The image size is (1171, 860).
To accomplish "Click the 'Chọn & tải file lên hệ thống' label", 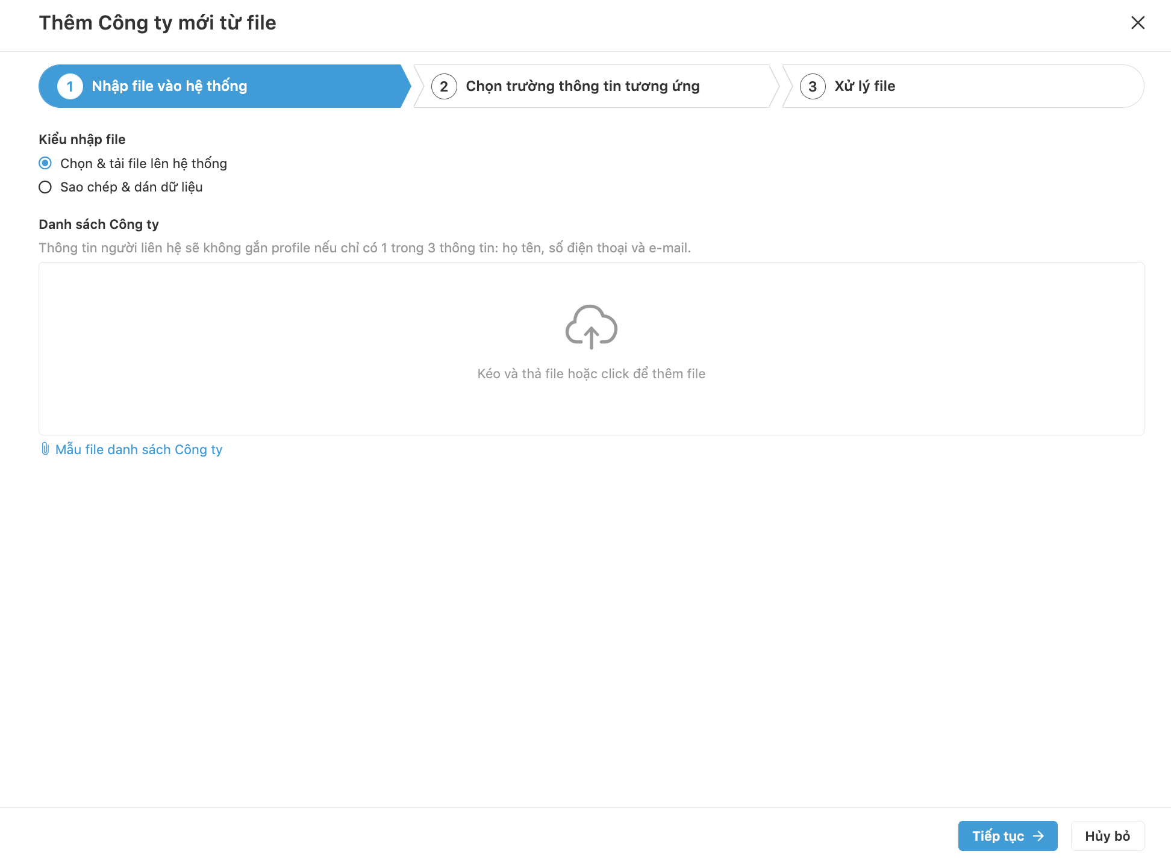I will pos(143,163).
